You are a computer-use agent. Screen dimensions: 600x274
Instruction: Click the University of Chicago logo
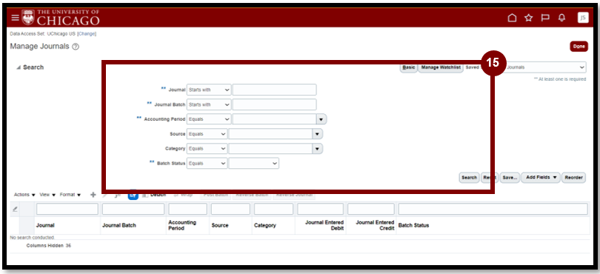coord(61,18)
